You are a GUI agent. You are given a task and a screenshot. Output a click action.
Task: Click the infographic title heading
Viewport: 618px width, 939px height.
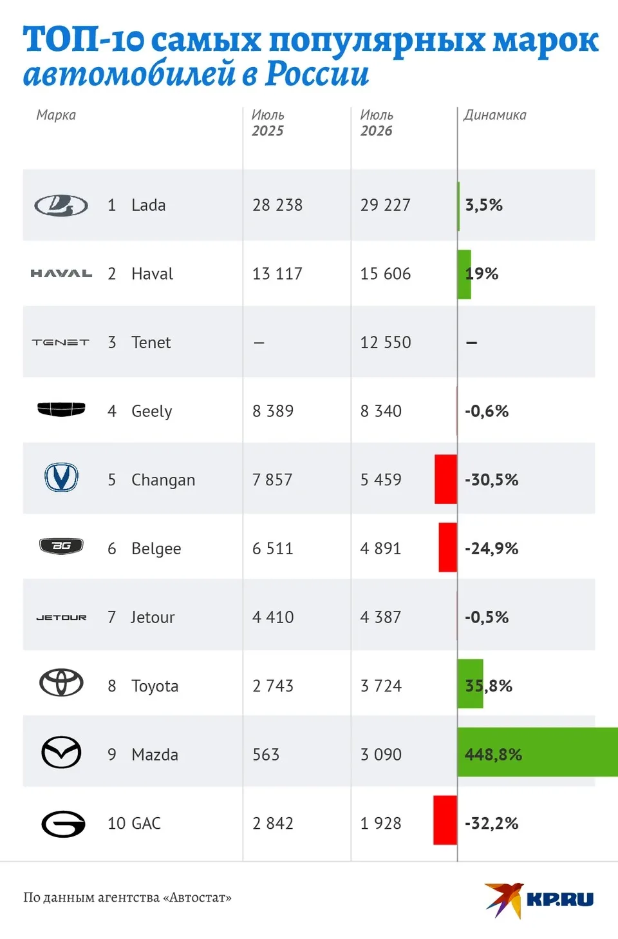(x=310, y=57)
